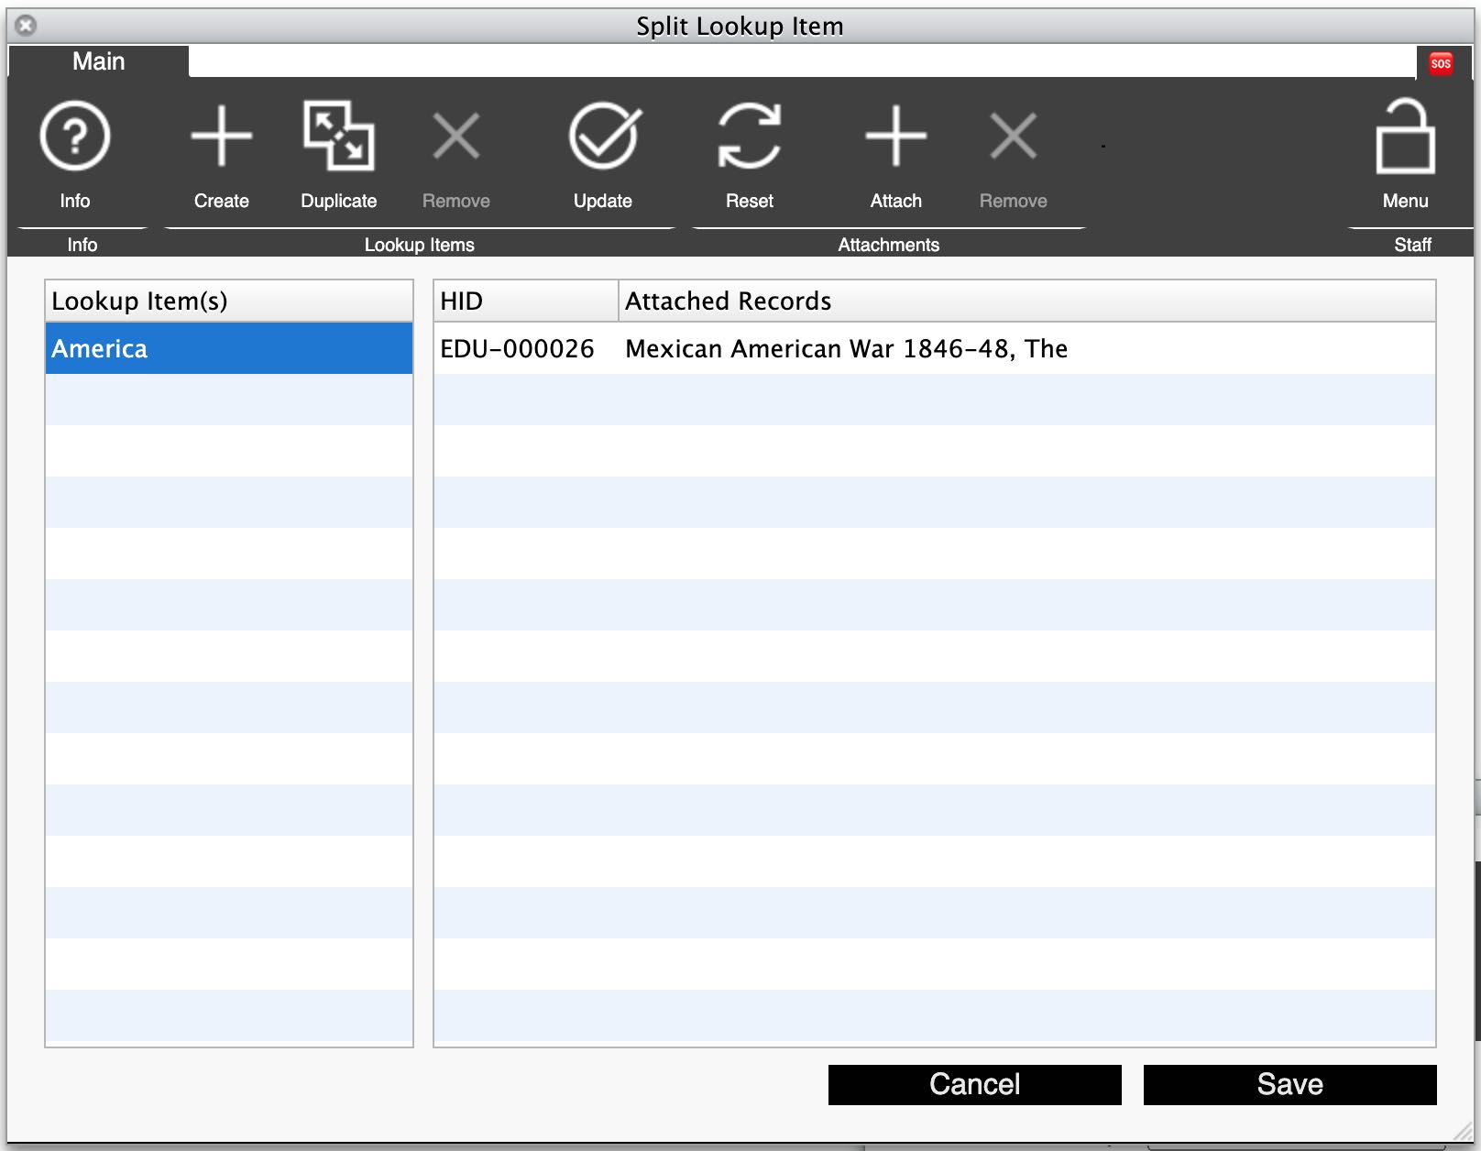
Task: Switch to the Main tab
Action: (x=98, y=61)
